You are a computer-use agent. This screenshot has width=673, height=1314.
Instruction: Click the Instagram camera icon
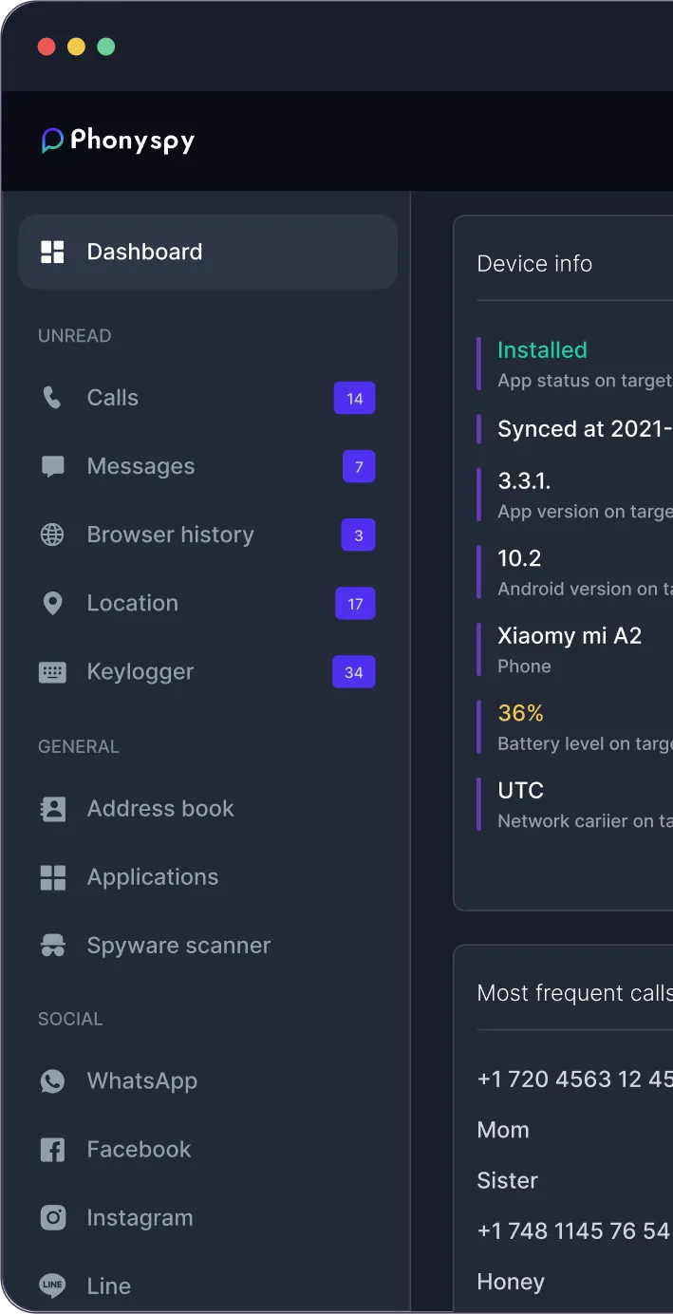[52, 1217]
